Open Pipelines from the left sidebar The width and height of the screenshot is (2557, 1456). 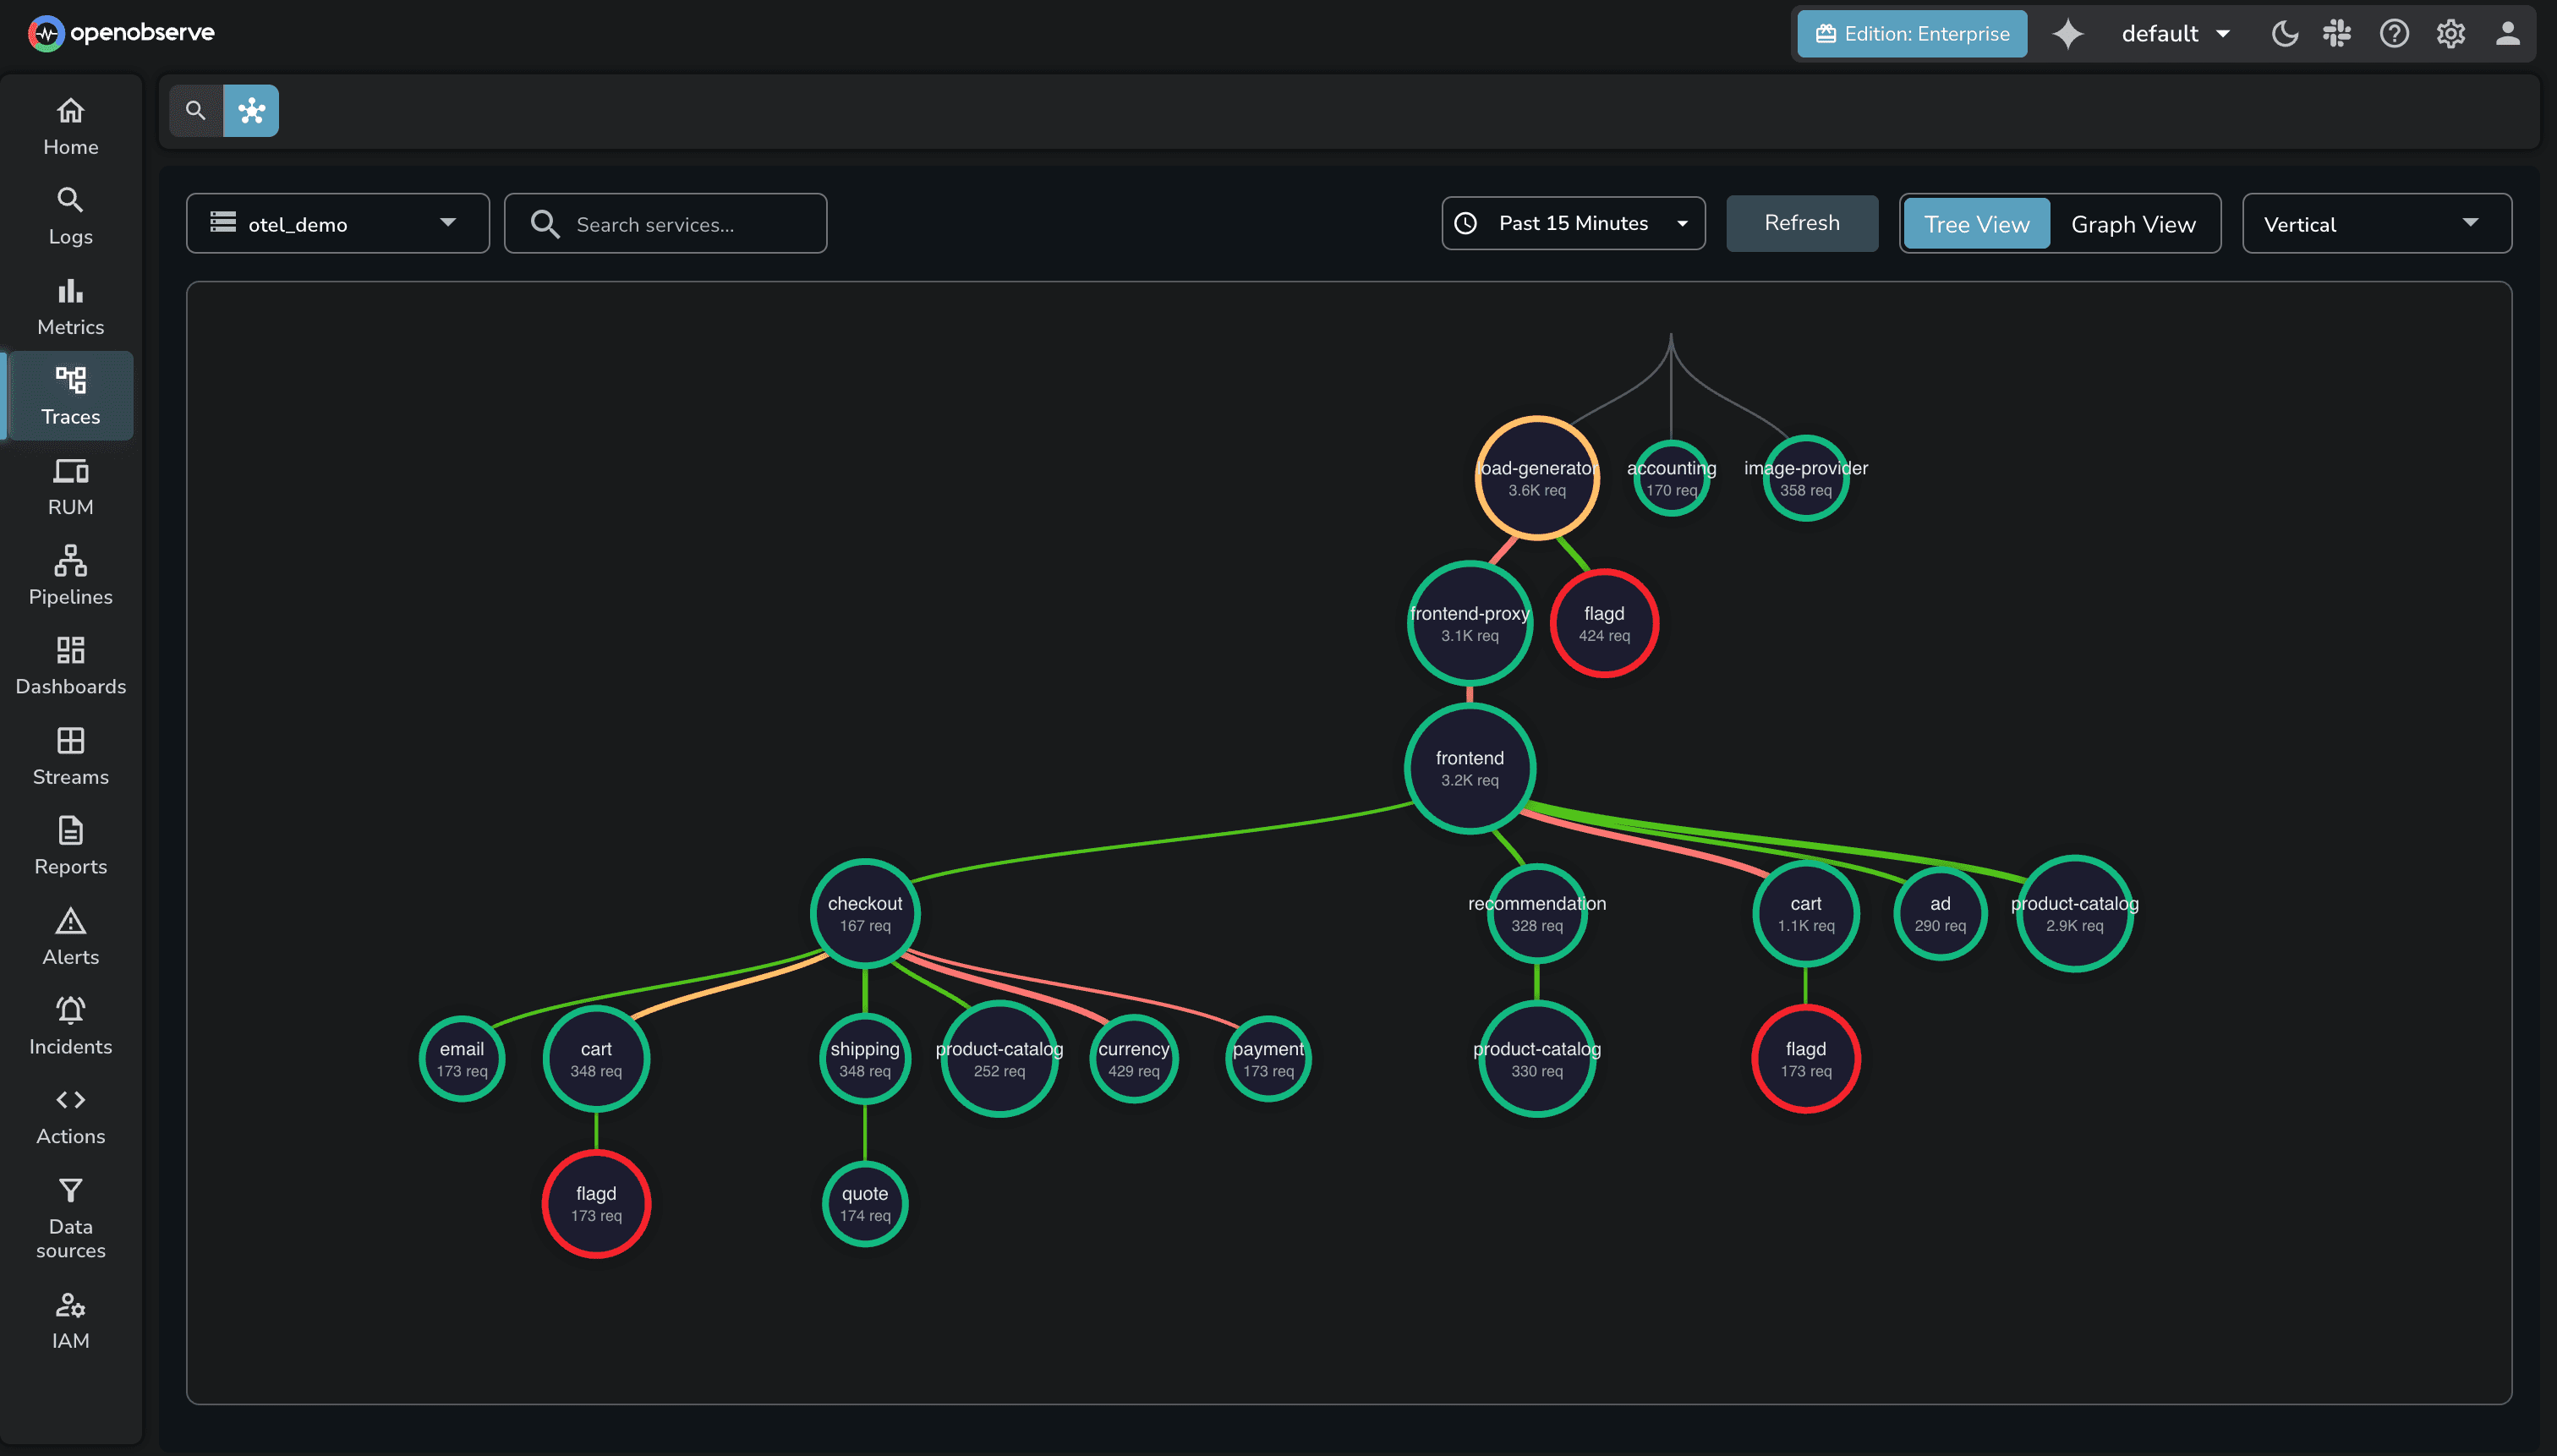click(69, 573)
